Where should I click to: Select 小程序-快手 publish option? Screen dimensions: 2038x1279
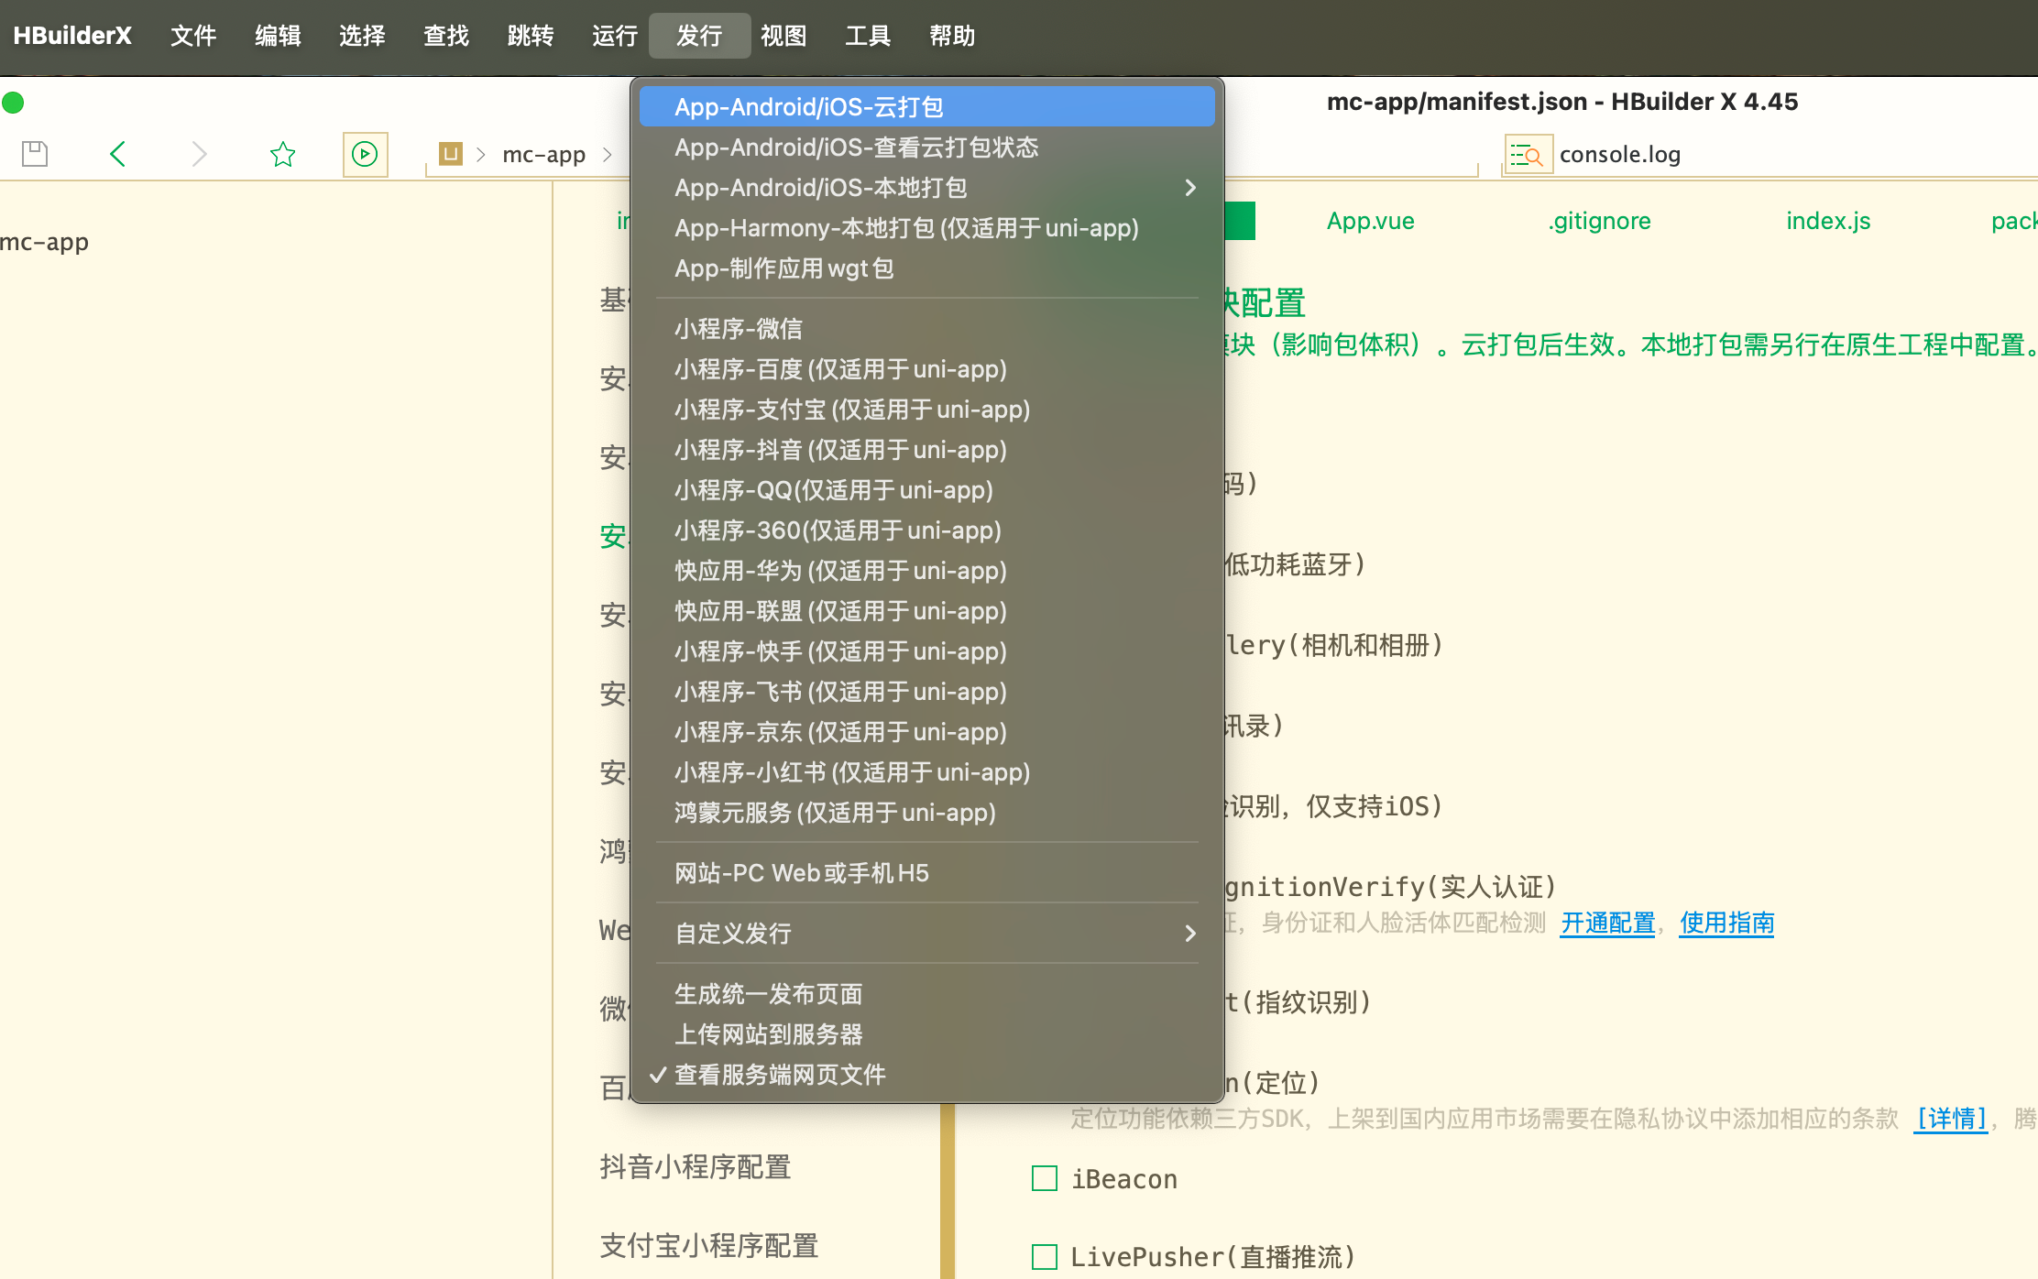pyautogui.click(x=926, y=651)
